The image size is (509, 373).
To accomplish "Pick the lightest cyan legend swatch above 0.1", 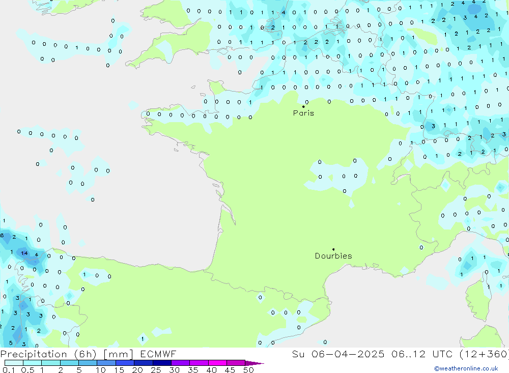I will click(14, 363).
